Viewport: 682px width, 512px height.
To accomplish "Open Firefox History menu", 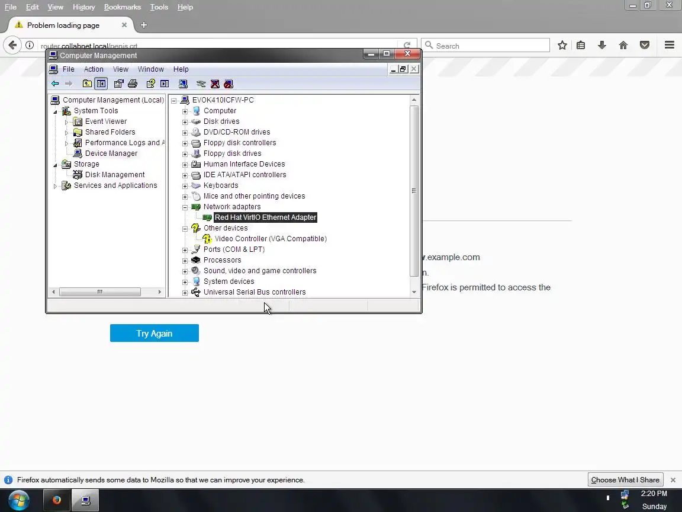I will click(x=83, y=7).
